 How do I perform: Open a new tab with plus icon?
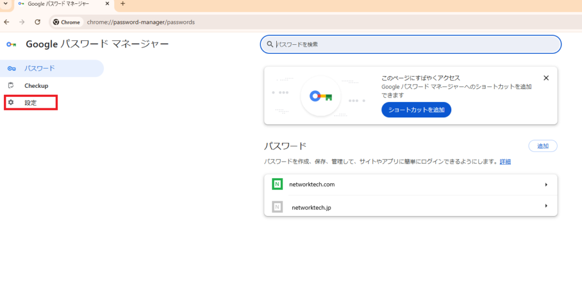click(x=123, y=4)
